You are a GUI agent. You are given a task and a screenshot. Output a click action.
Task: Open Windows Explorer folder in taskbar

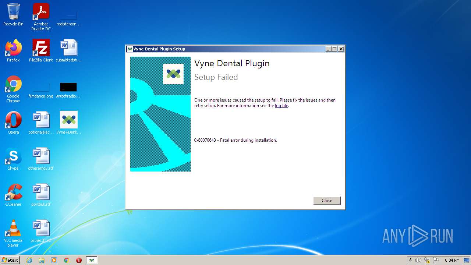tap(42, 260)
